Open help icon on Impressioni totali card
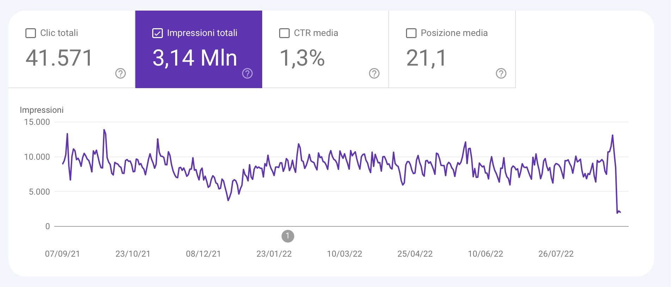The height and width of the screenshot is (287, 671). [247, 73]
